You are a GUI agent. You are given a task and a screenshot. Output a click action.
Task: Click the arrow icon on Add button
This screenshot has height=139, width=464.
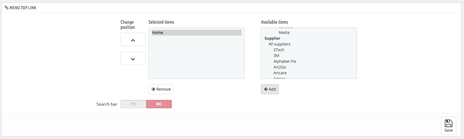click(x=265, y=89)
